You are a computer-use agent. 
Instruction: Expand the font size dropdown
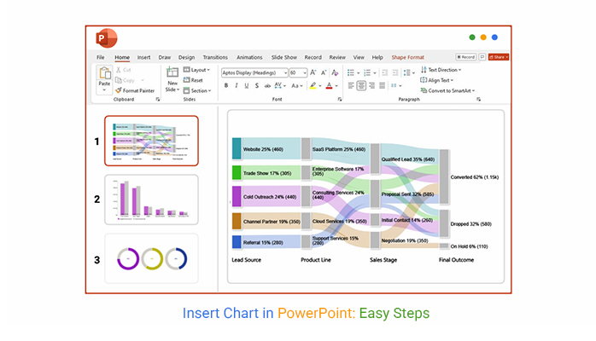305,72
